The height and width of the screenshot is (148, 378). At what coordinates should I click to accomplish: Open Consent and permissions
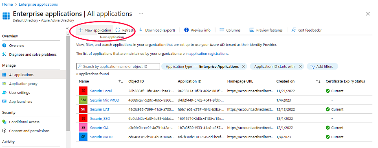pos(29,131)
